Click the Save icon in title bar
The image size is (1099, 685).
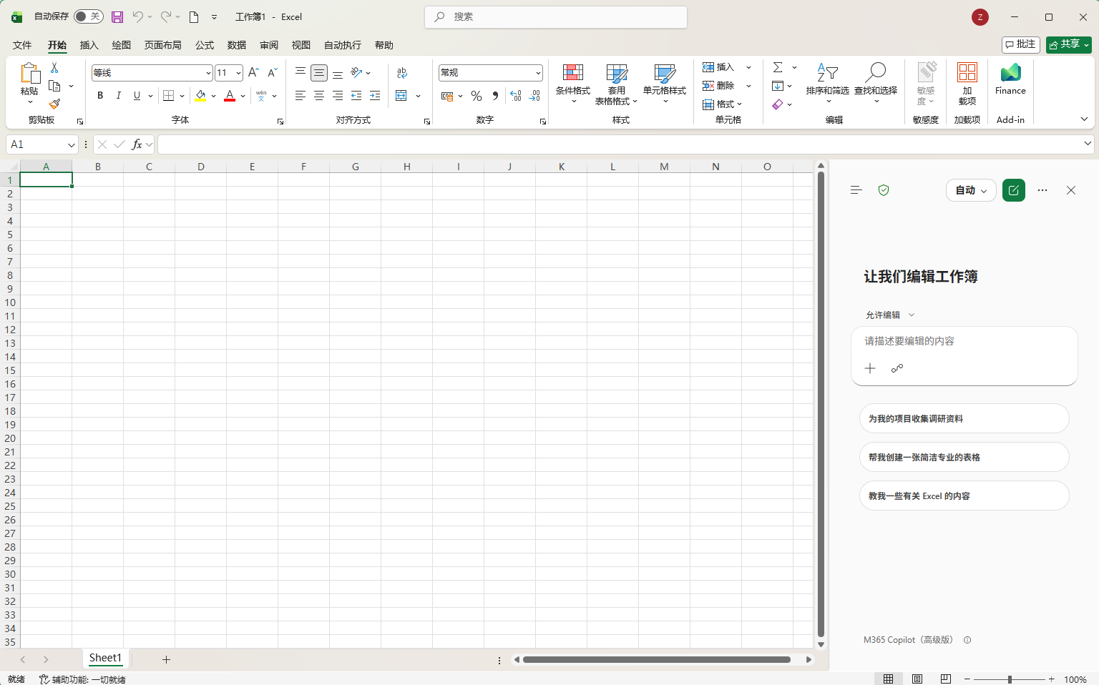tap(117, 16)
